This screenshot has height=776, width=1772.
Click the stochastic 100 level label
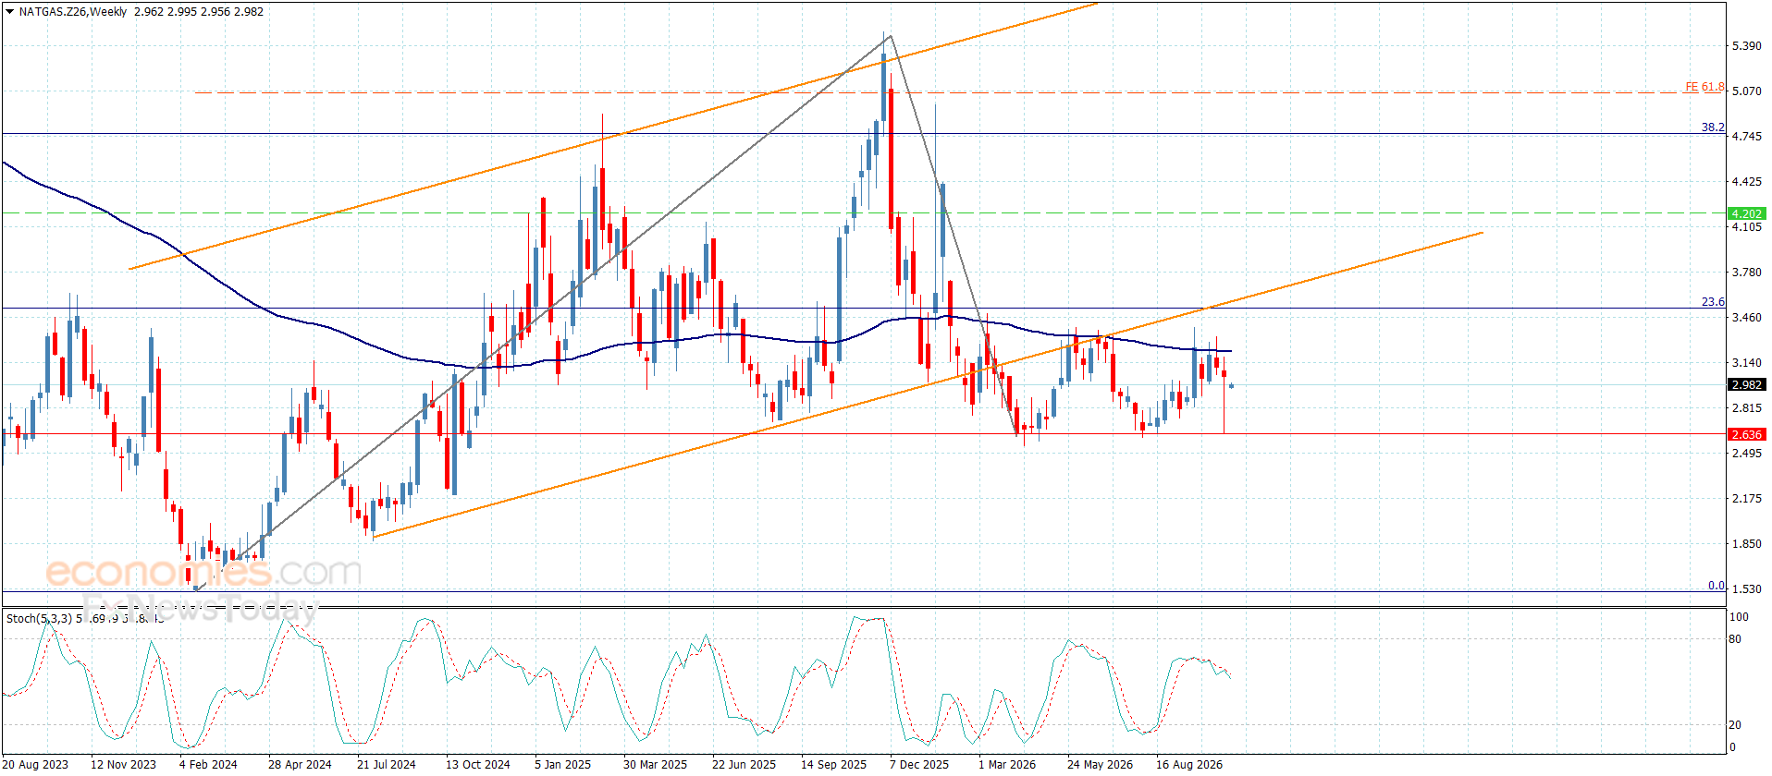[1739, 617]
